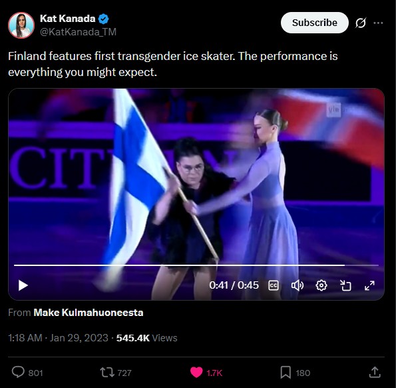Subscribe to Kat Kanada
The width and height of the screenshot is (396, 388).
pyautogui.click(x=314, y=23)
